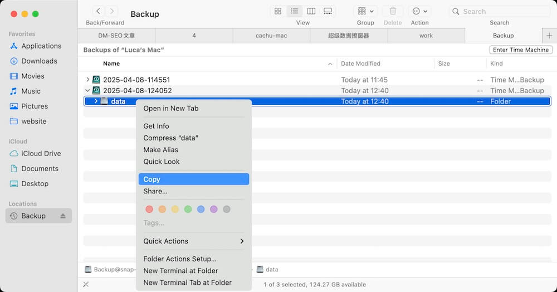Screen dimensions: 557x292
Task: Click the Search field
Action: pos(500,11)
